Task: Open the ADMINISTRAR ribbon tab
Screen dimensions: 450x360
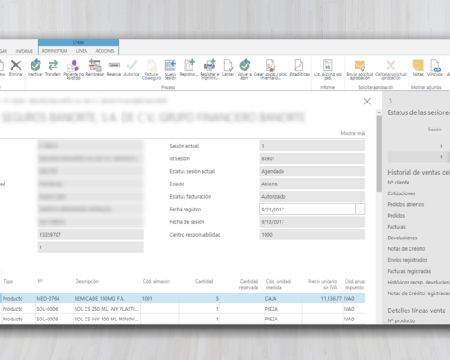Action: pyautogui.click(x=55, y=51)
